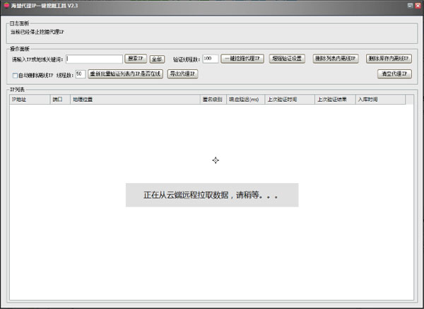
Task: Focus the 线程数 field showing 50
Action: pos(81,74)
